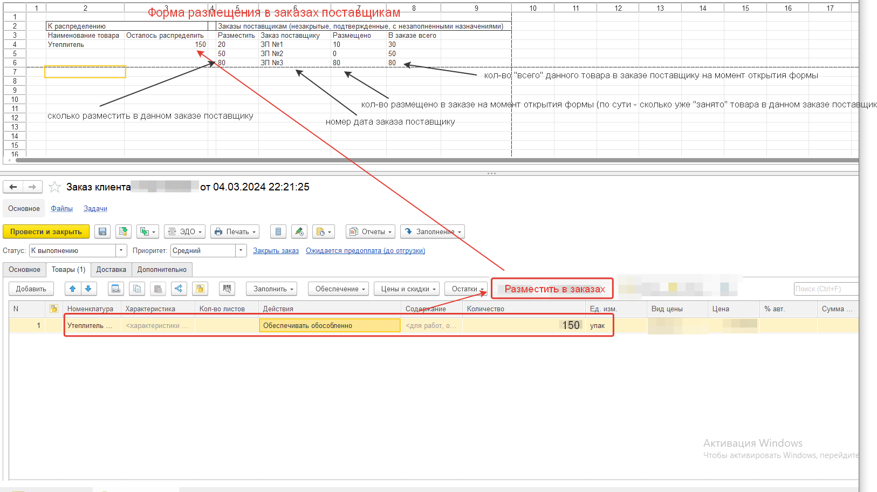Click the Поиск search field
The height and width of the screenshot is (492, 877).
(825, 289)
